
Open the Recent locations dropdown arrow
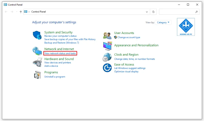pos(17,12)
